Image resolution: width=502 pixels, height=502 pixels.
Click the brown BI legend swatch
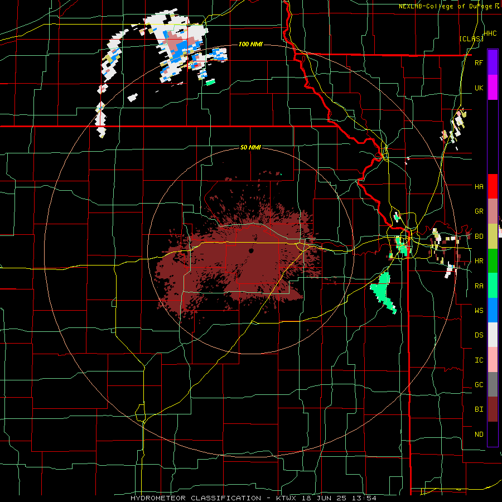click(493, 409)
